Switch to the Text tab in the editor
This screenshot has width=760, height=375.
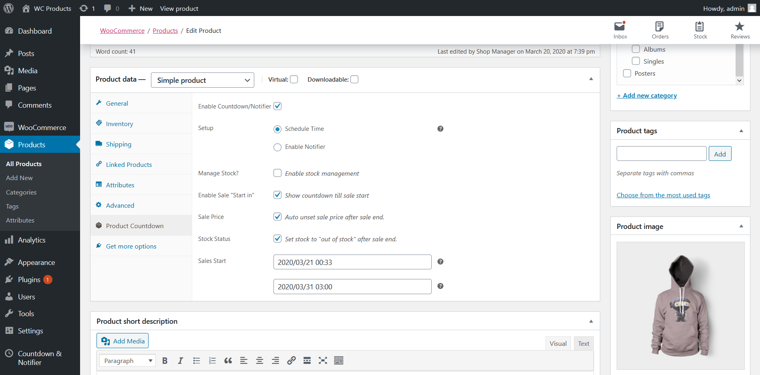[x=583, y=343]
